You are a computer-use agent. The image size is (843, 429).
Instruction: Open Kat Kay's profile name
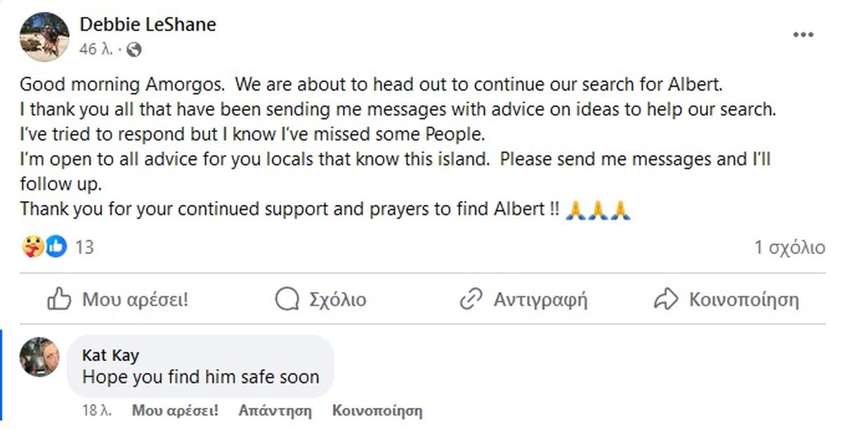coord(110,356)
